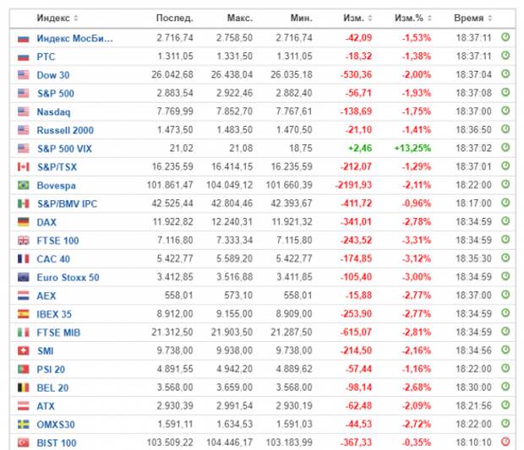The height and width of the screenshot is (450, 524).
Task: Click the Spanish flag beside IBEX 35
Action: pos(24,314)
